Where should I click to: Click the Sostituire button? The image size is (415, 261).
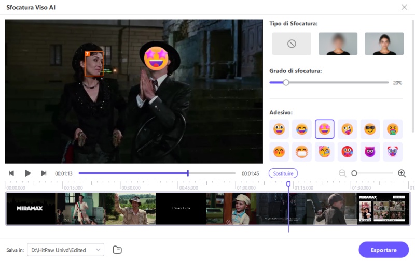click(283, 173)
